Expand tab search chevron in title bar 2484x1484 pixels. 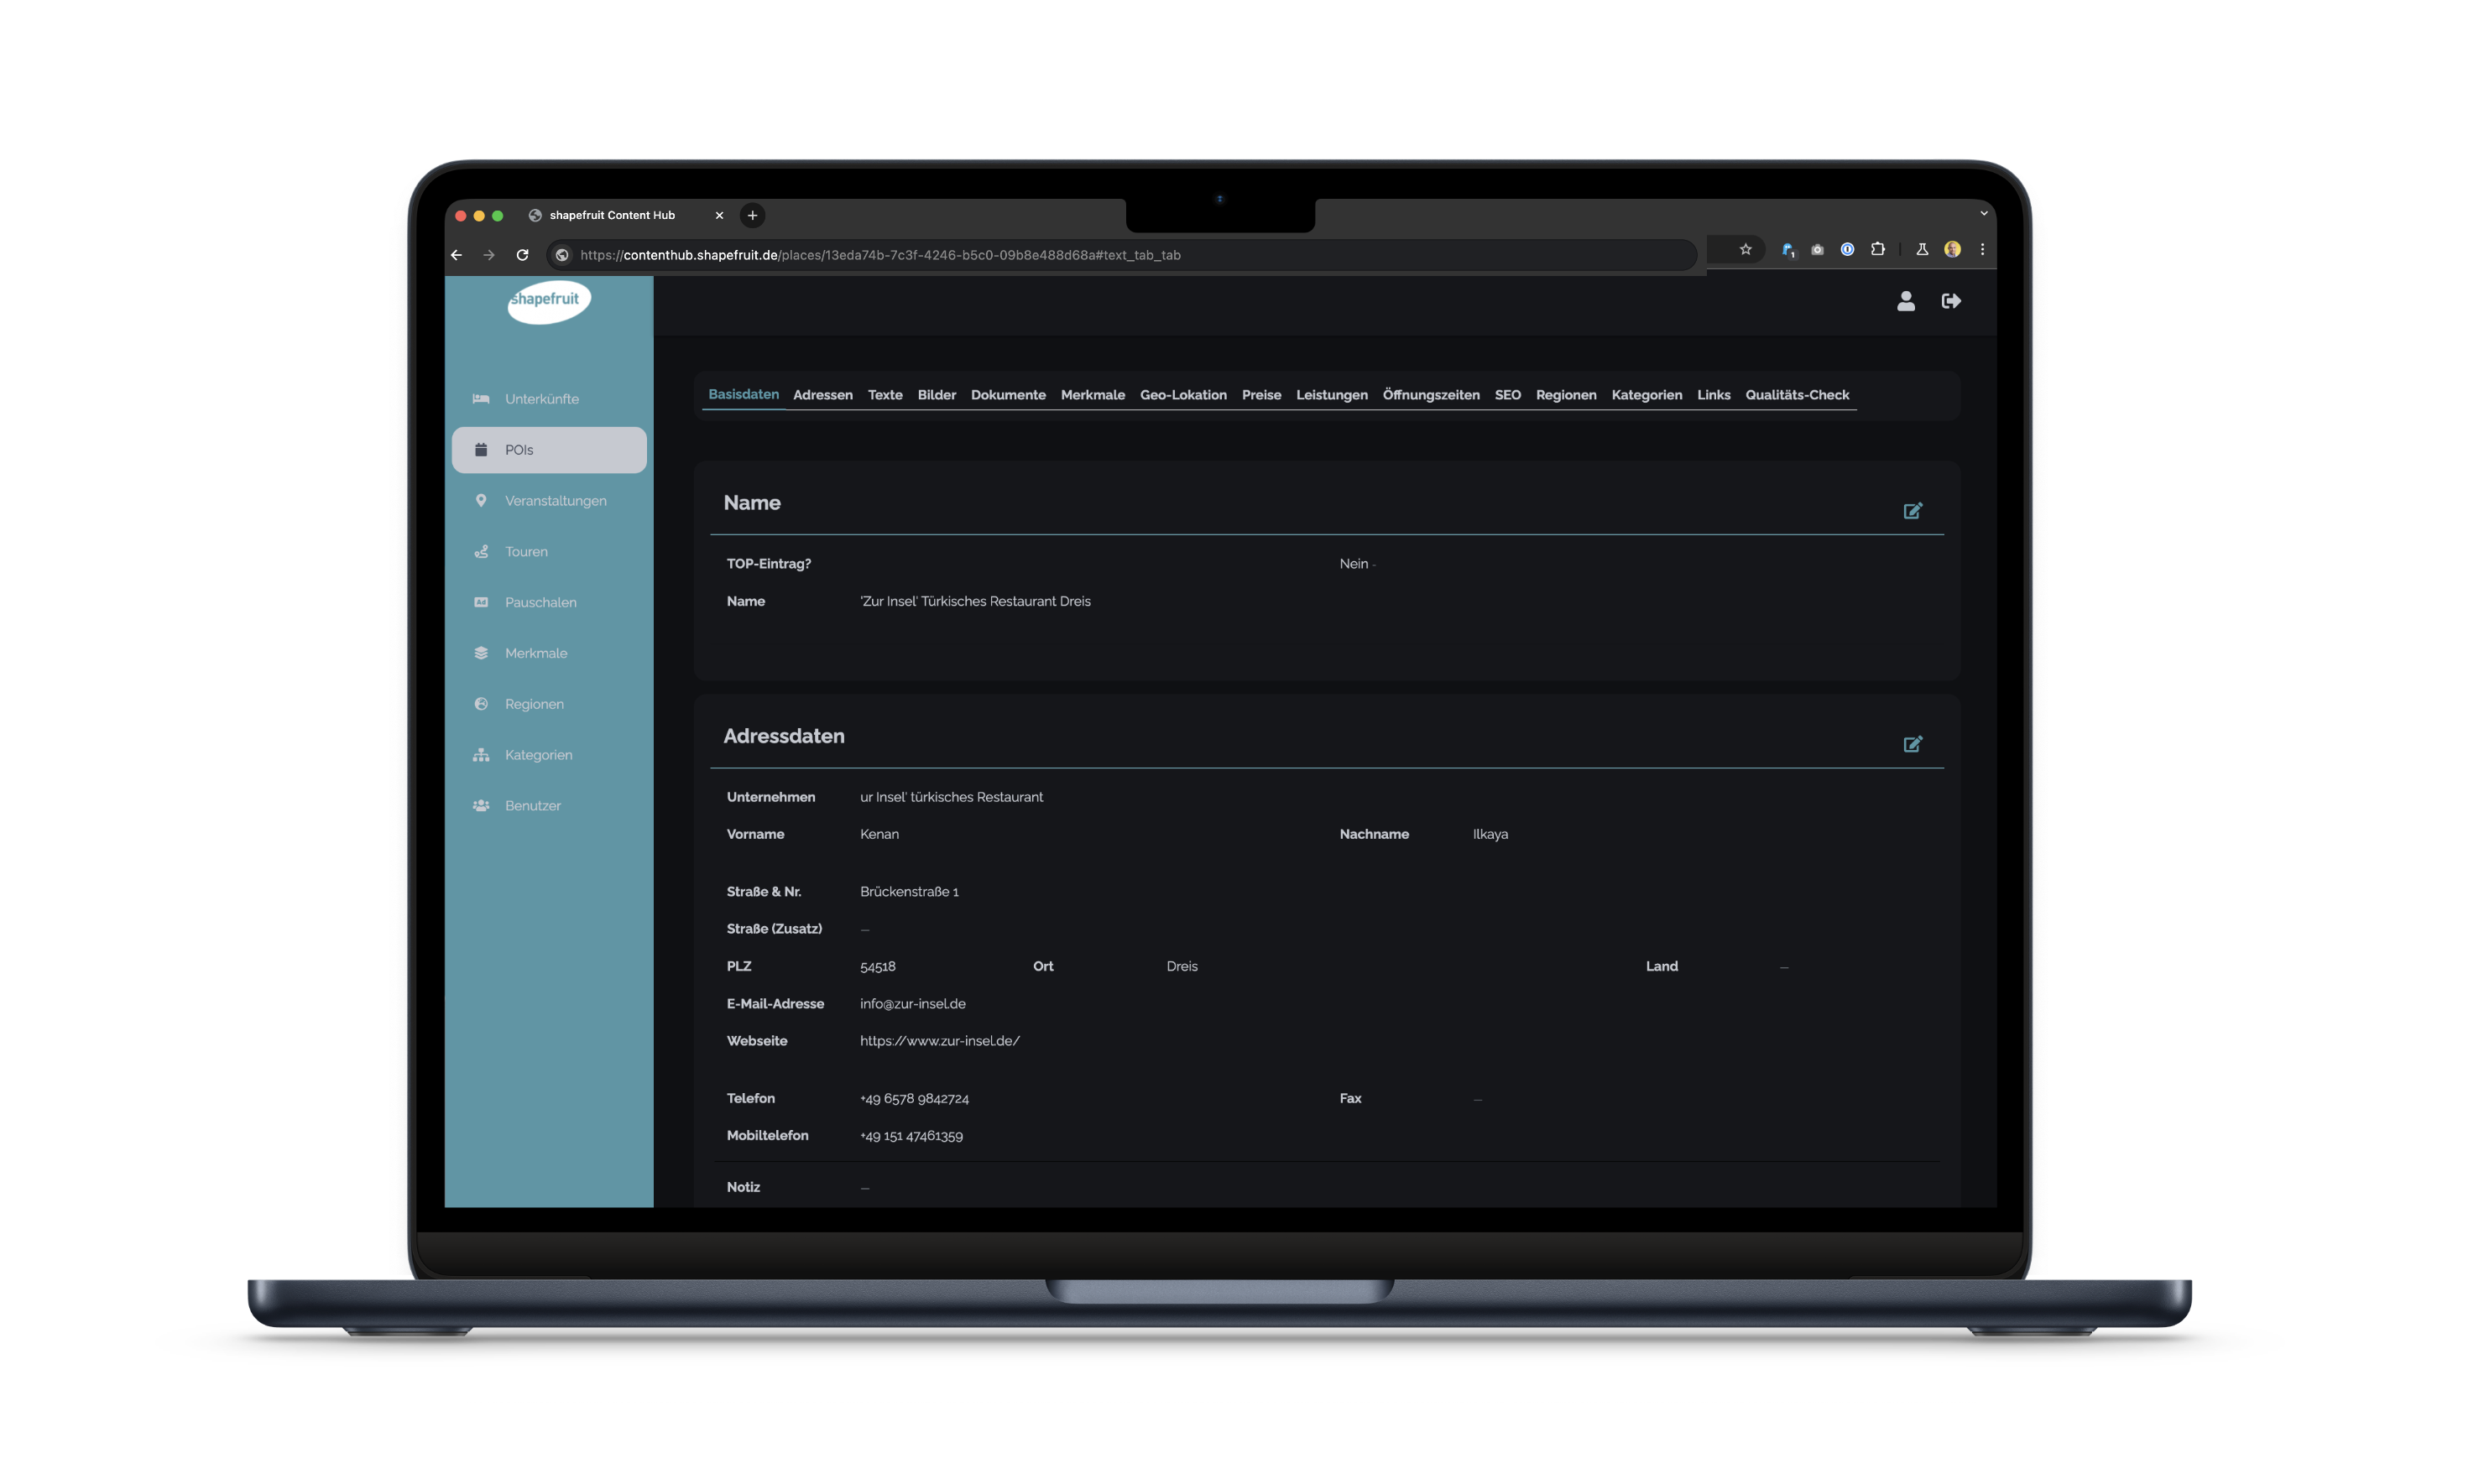tap(1983, 213)
